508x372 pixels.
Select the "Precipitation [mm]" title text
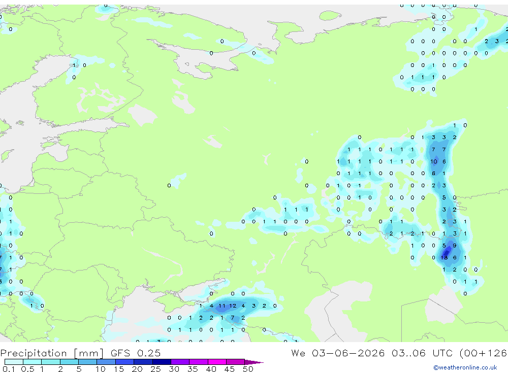coord(51,353)
